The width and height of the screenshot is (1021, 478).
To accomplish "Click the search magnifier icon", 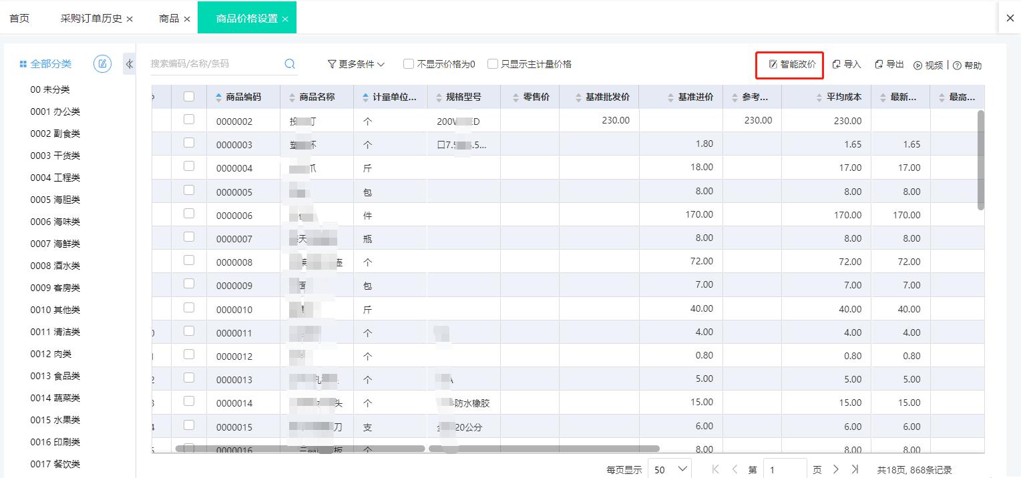I will (289, 63).
